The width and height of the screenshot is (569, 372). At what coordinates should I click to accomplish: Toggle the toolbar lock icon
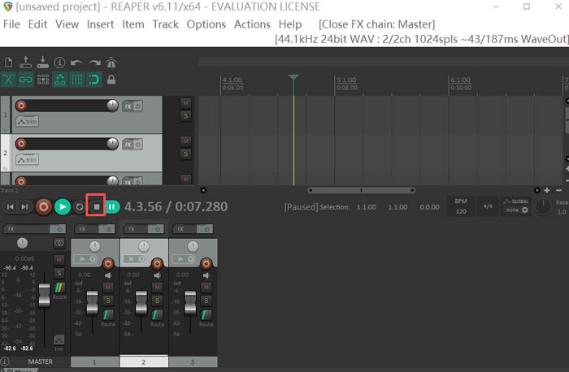[111, 80]
